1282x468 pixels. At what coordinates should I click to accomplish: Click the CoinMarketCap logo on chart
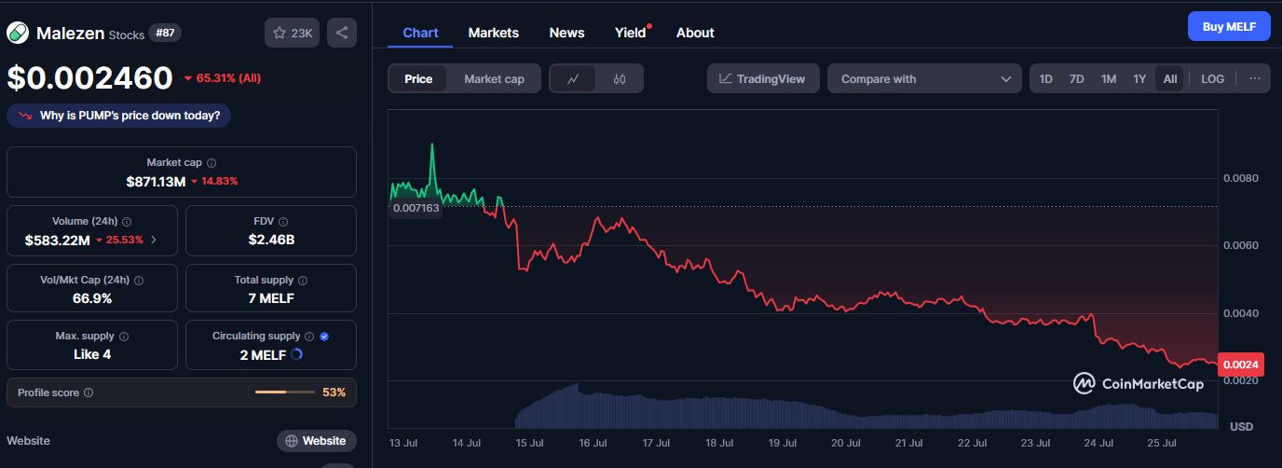click(x=1139, y=383)
